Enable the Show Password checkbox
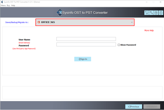Screen dimensions: 164x110 click(x=119, y=45)
